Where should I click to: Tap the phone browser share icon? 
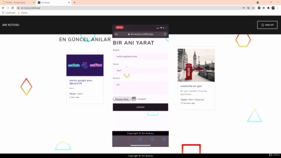click(140, 139)
